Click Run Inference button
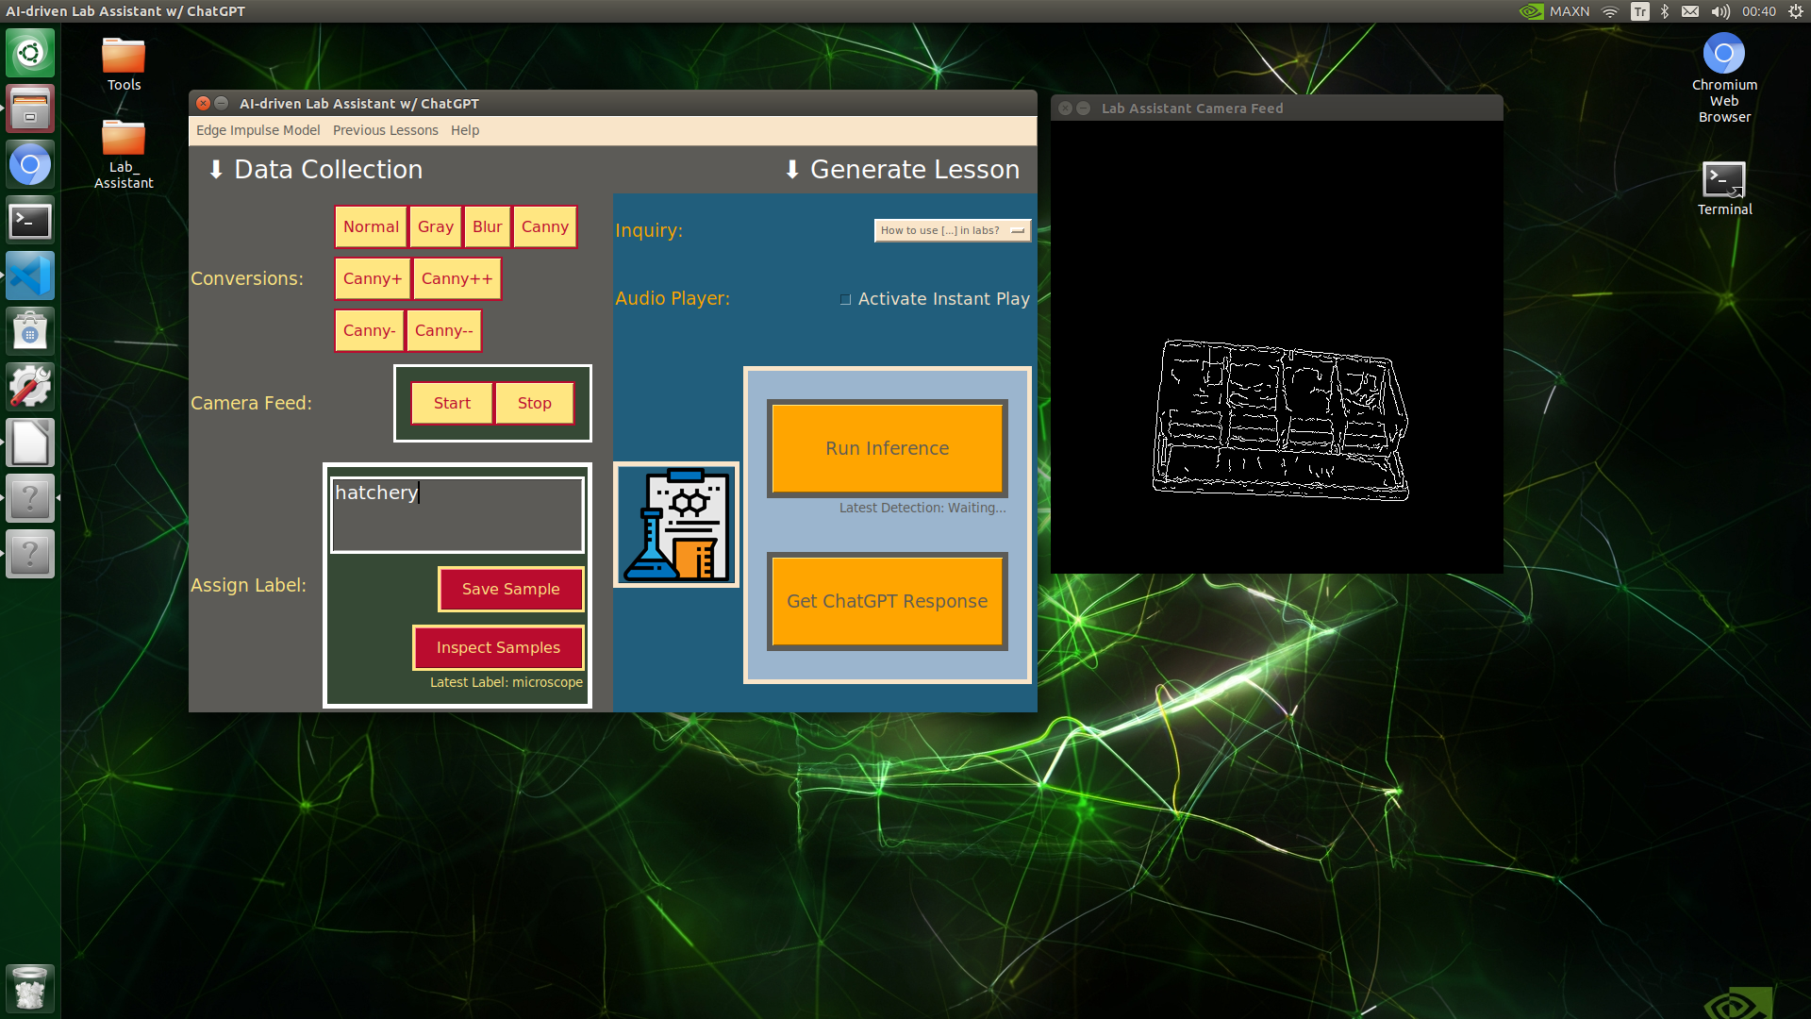1811x1019 pixels. (x=886, y=448)
